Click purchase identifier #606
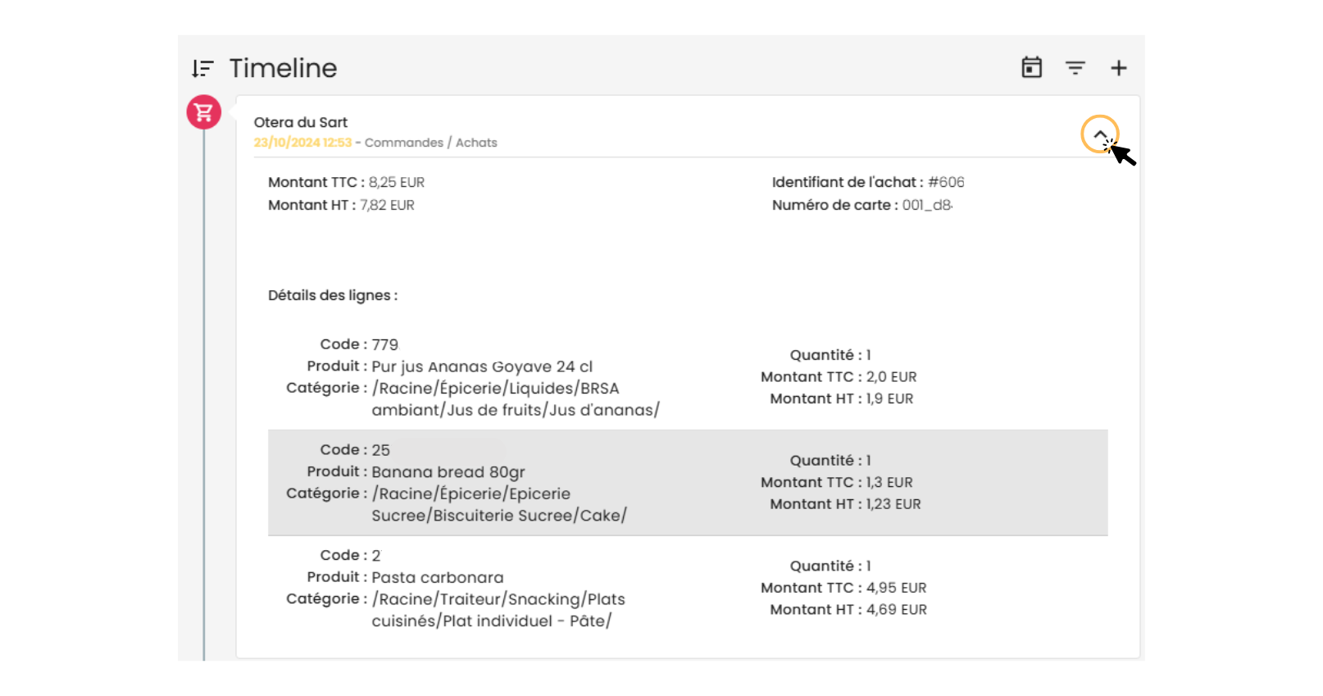The width and height of the screenshot is (1323, 696). (946, 182)
